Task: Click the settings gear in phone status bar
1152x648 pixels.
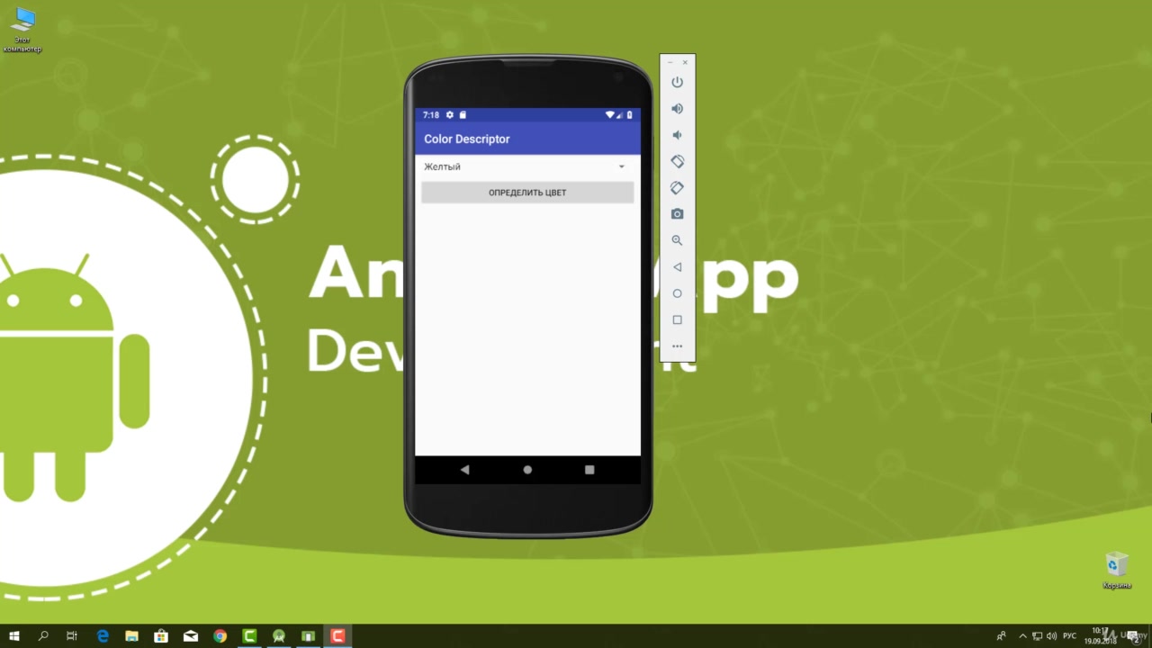Action: tap(450, 115)
